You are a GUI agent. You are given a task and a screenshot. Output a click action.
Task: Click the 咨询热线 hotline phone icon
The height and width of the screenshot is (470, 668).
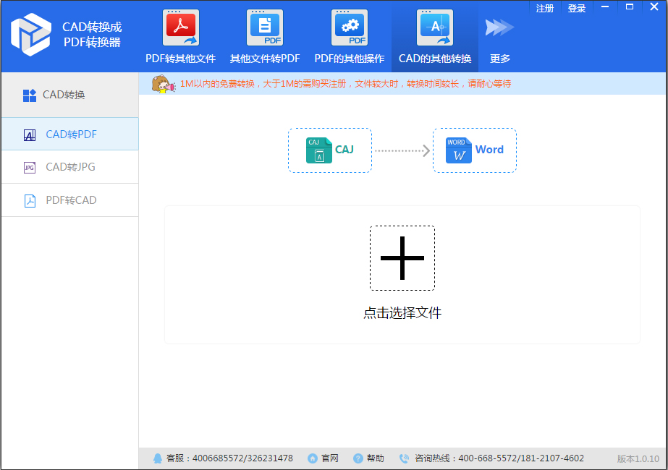click(404, 458)
